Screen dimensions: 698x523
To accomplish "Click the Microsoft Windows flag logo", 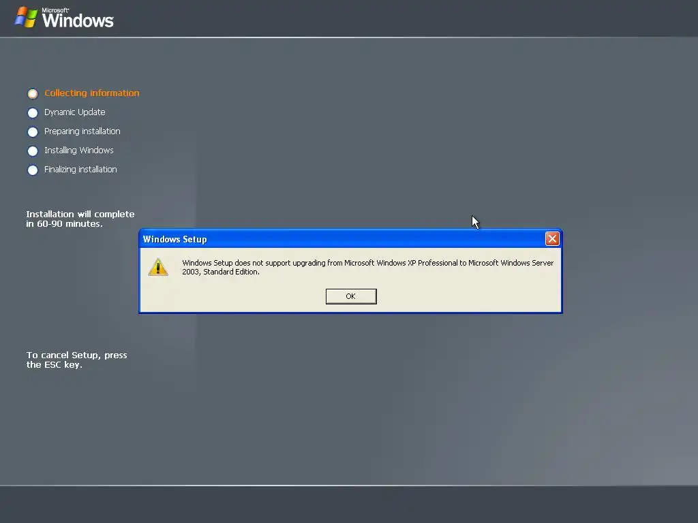I will tap(26, 17).
